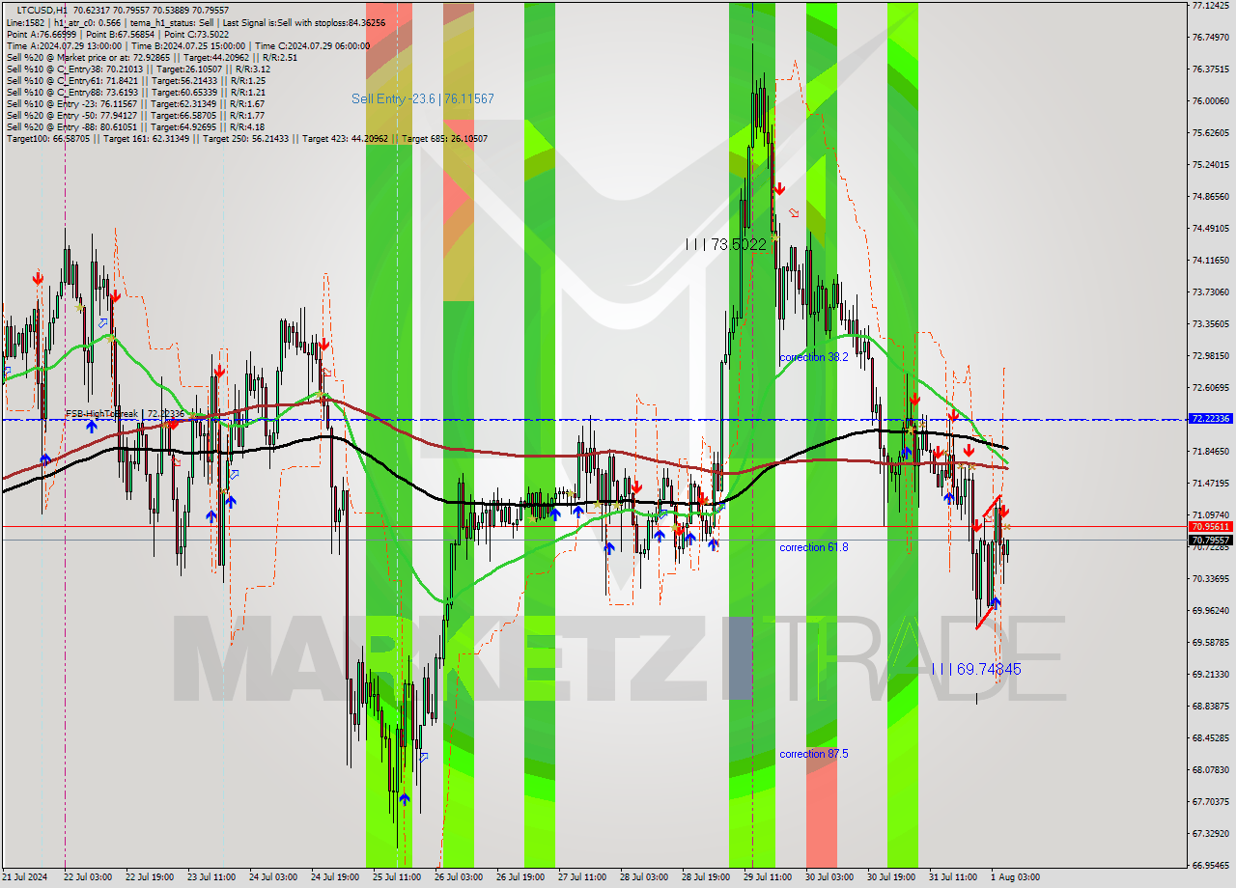Click the '23 Jul 11:00' time axis label

coord(211,877)
